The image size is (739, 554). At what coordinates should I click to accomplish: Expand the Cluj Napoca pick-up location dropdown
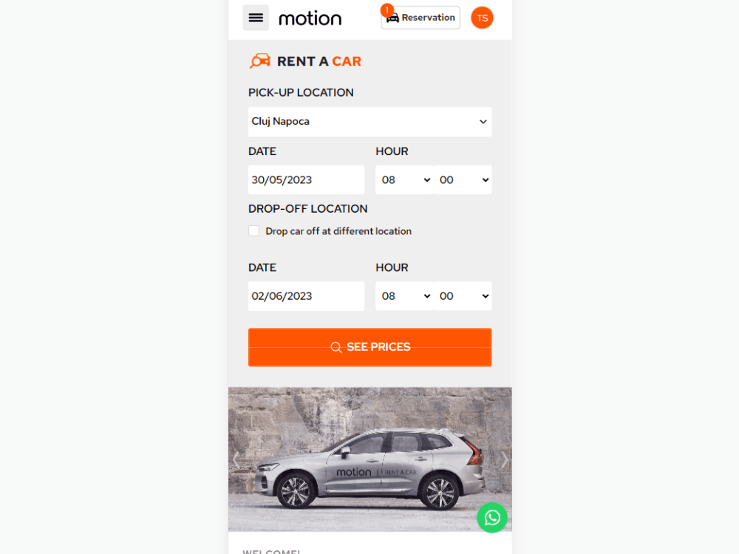pyautogui.click(x=370, y=122)
